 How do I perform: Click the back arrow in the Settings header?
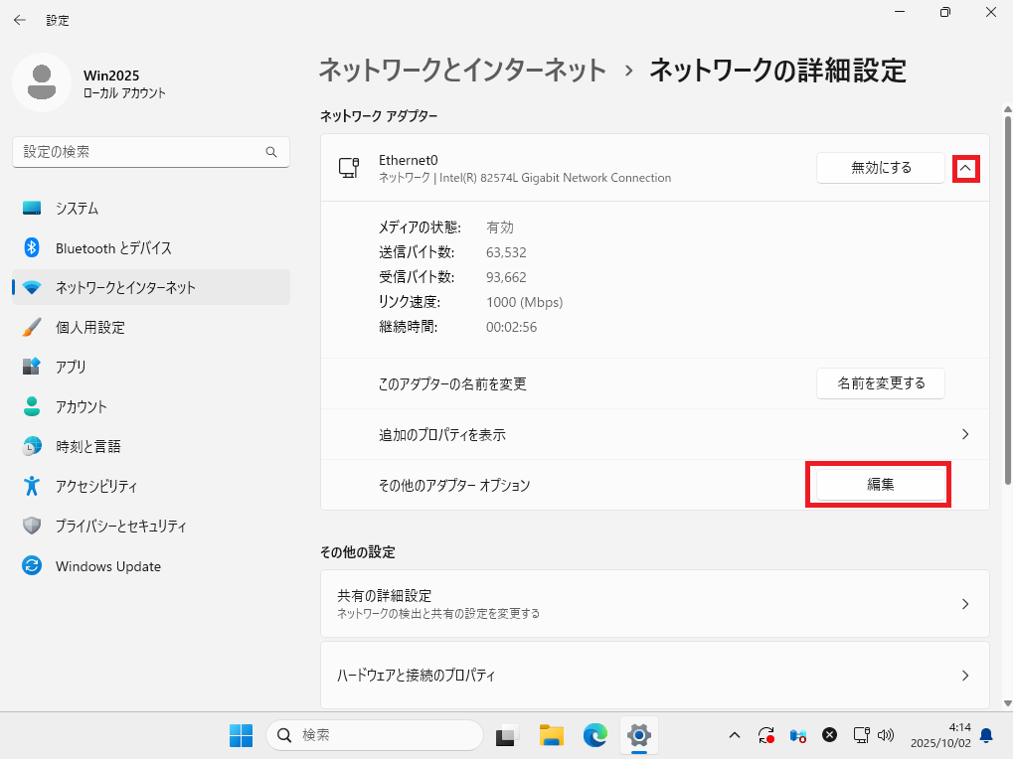click(20, 20)
